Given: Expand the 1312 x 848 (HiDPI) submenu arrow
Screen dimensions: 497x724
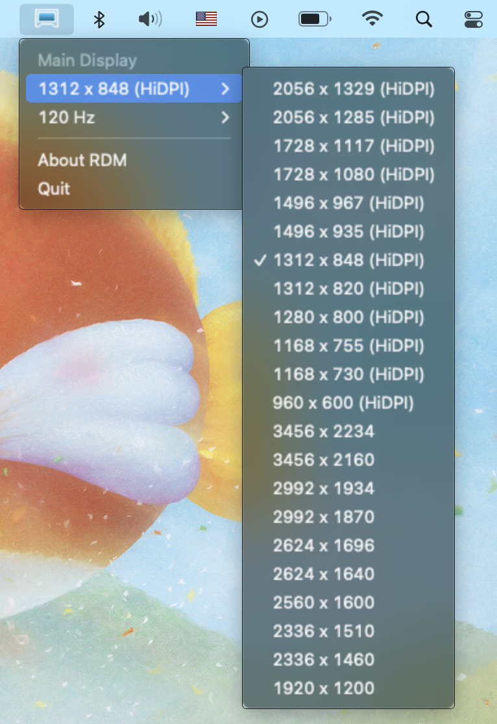Looking at the screenshot, I should click(225, 89).
